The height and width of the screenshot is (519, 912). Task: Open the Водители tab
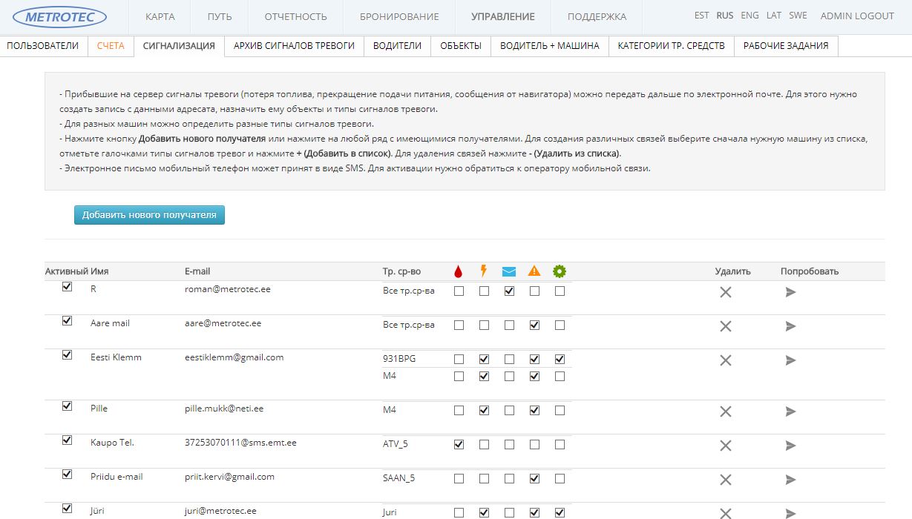pos(397,46)
